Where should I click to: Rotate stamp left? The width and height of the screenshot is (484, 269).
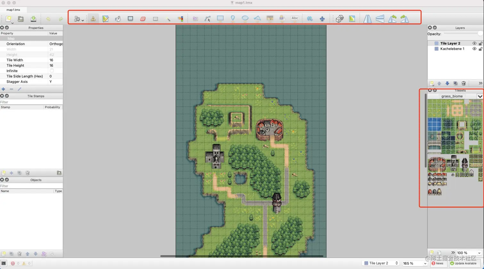point(392,19)
